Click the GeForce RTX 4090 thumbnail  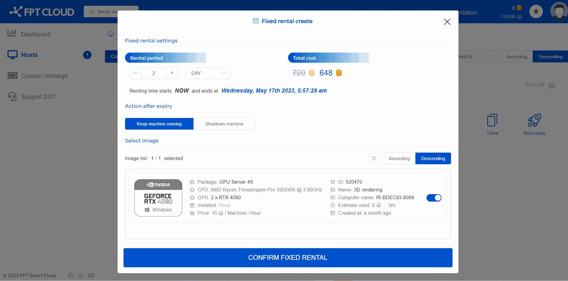point(158,198)
